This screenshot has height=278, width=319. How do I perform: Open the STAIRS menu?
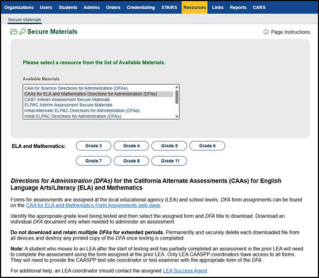[x=169, y=7]
